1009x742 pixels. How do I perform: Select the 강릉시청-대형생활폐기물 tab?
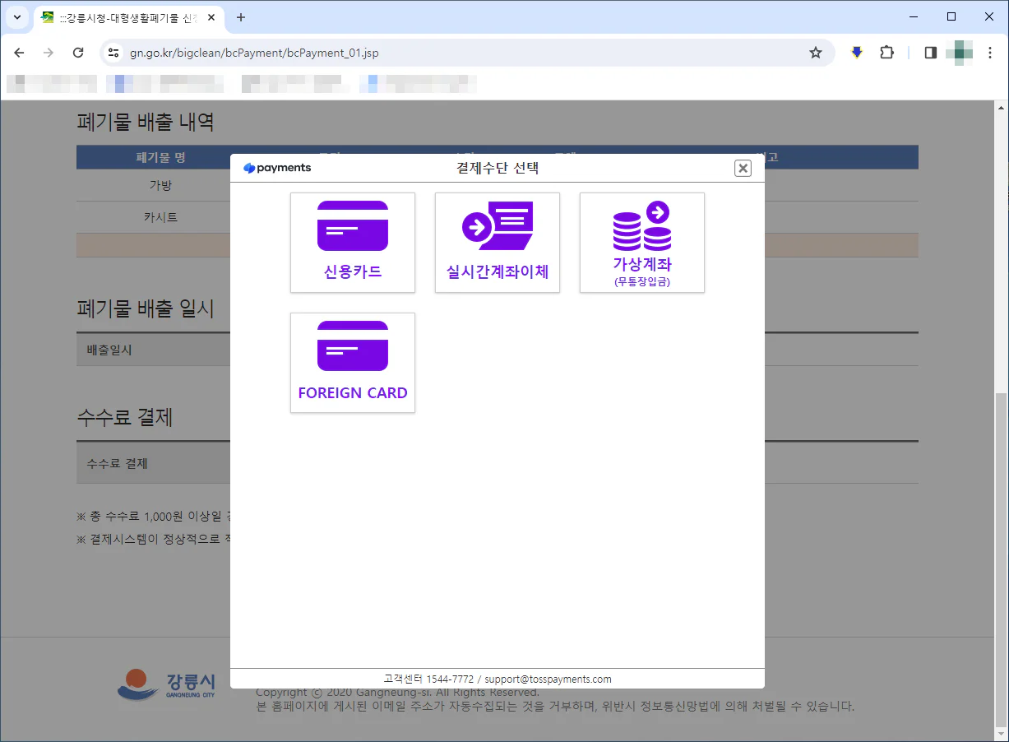tap(128, 17)
